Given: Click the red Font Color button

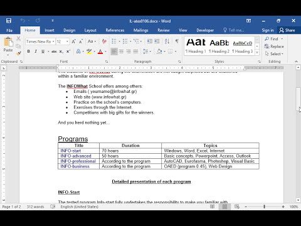Looking at the screenshot, I should (x=100, y=51).
